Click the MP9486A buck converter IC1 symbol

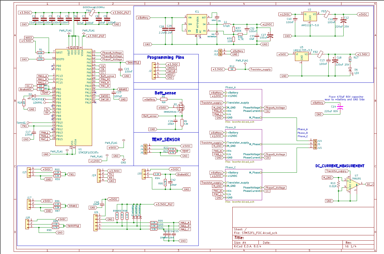[x=197, y=25]
